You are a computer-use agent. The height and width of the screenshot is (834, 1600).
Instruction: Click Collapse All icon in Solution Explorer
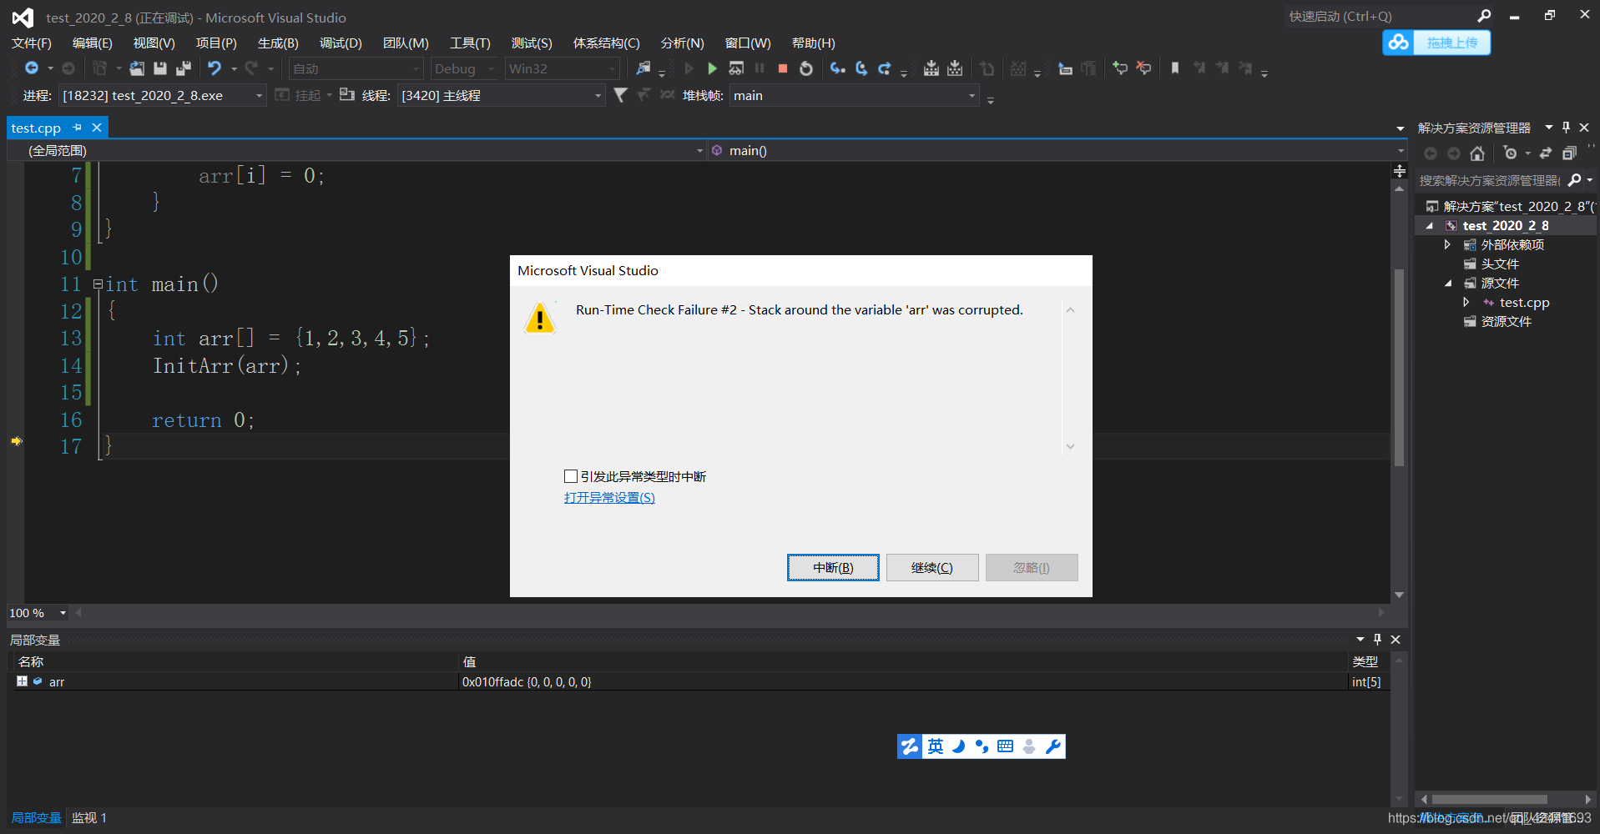1569,153
